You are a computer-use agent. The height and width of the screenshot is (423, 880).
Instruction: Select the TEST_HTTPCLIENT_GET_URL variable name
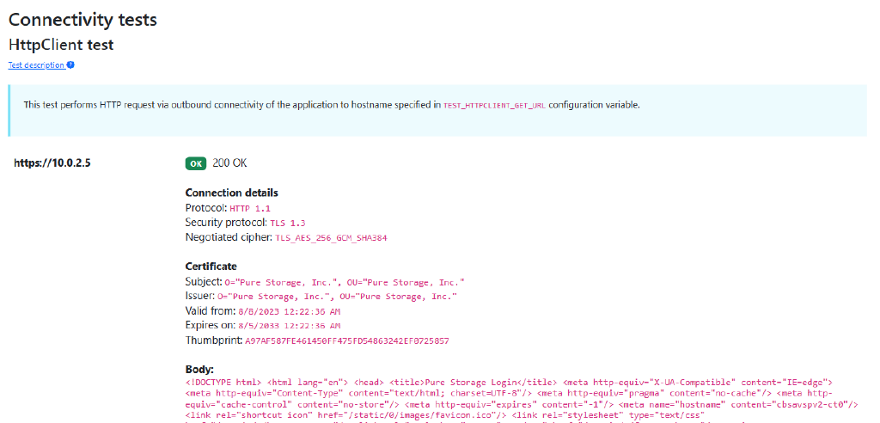[494, 105]
